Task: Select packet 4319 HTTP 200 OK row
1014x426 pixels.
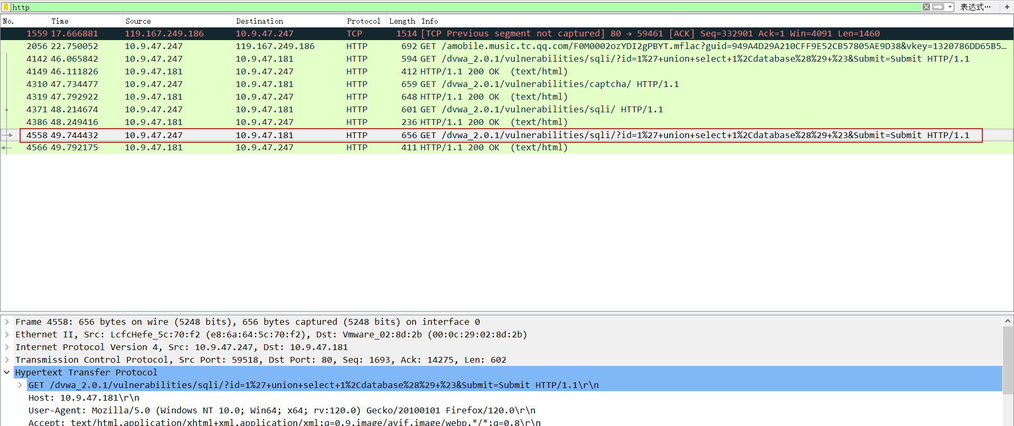Action: pyautogui.click(x=506, y=96)
